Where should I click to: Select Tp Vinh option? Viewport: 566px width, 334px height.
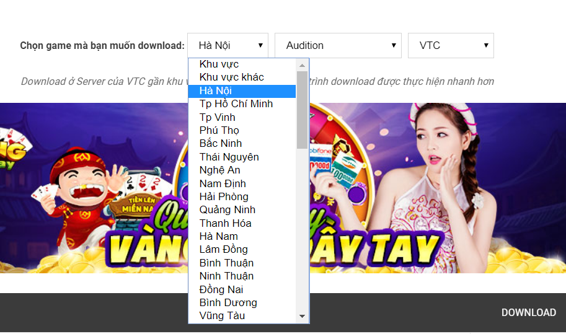click(242, 117)
